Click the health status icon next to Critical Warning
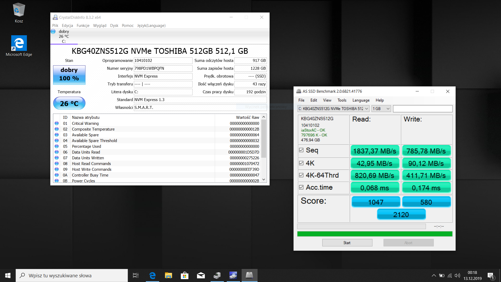Image resolution: width=501 pixels, height=282 pixels. coord(56,123)
